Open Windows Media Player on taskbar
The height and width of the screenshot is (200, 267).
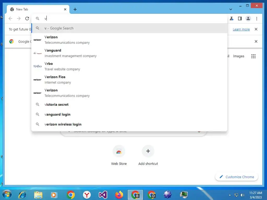pos(54,195)
